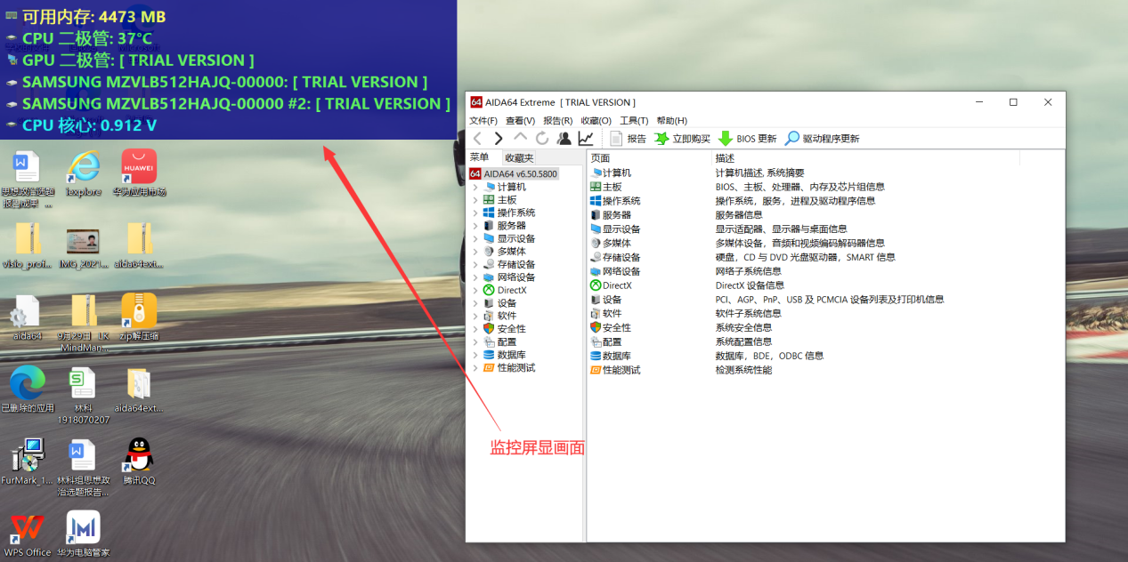Click the 报告 report icon in toolbar
Image resolution: width=1128 pixels, height=562 pixels.
pyautogui.click(x=615, y=138)
